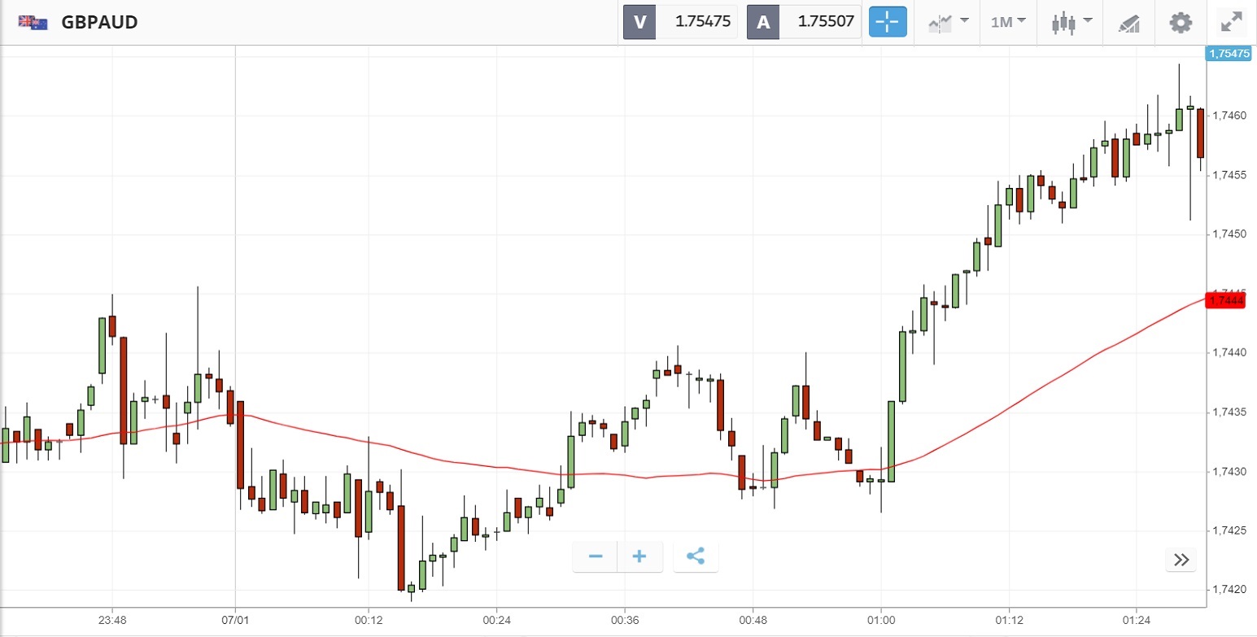Zoom out the chart with minus button
This screenshot has height=637, width=1257.
(x=596, y=556)
